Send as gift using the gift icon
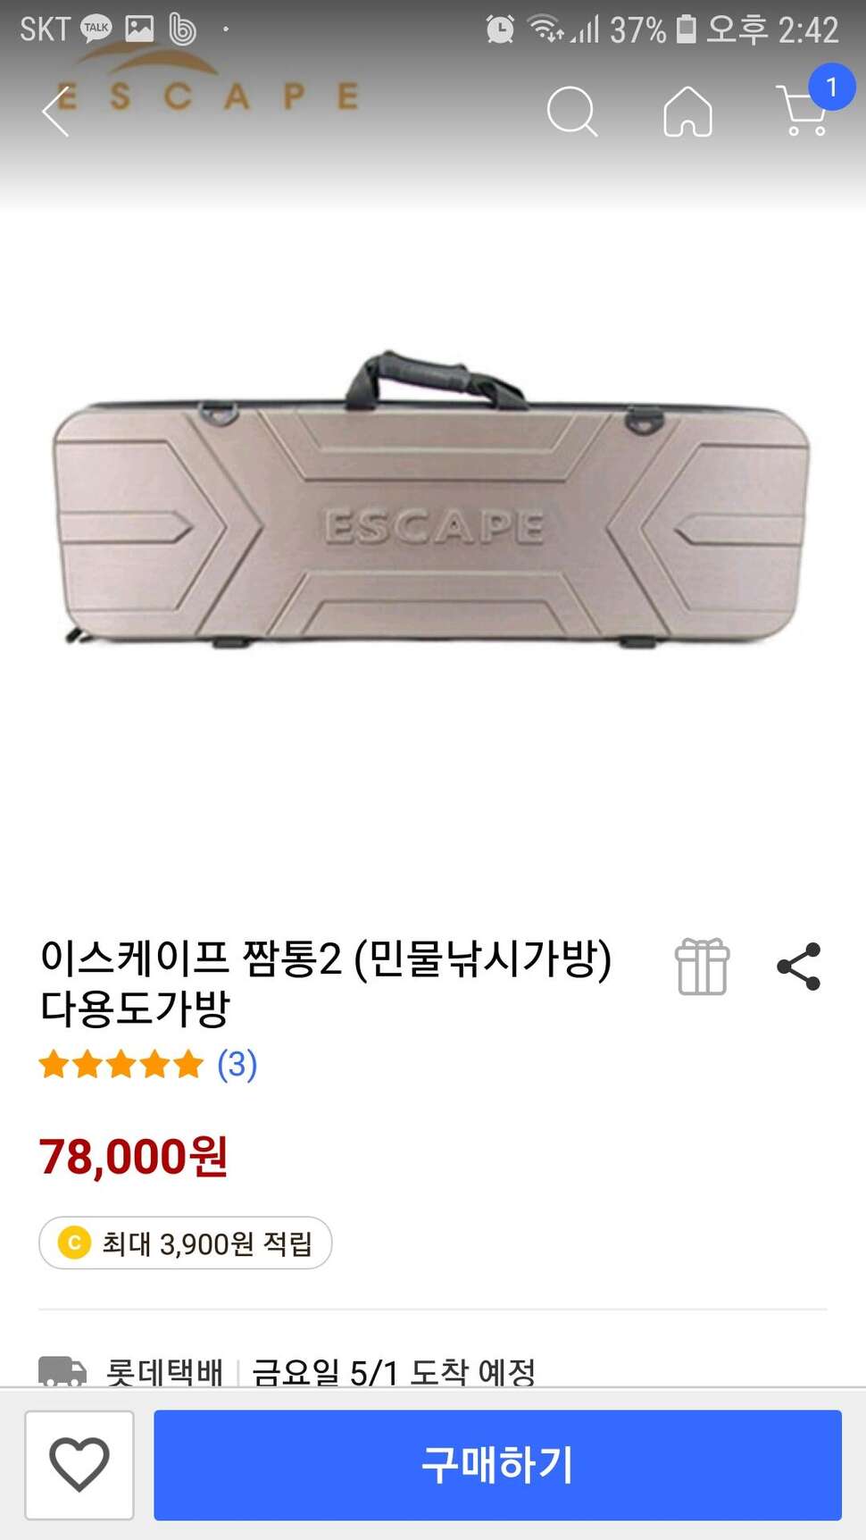The width and height of the screenshot is (866, 1540). (x=703, y=967)
